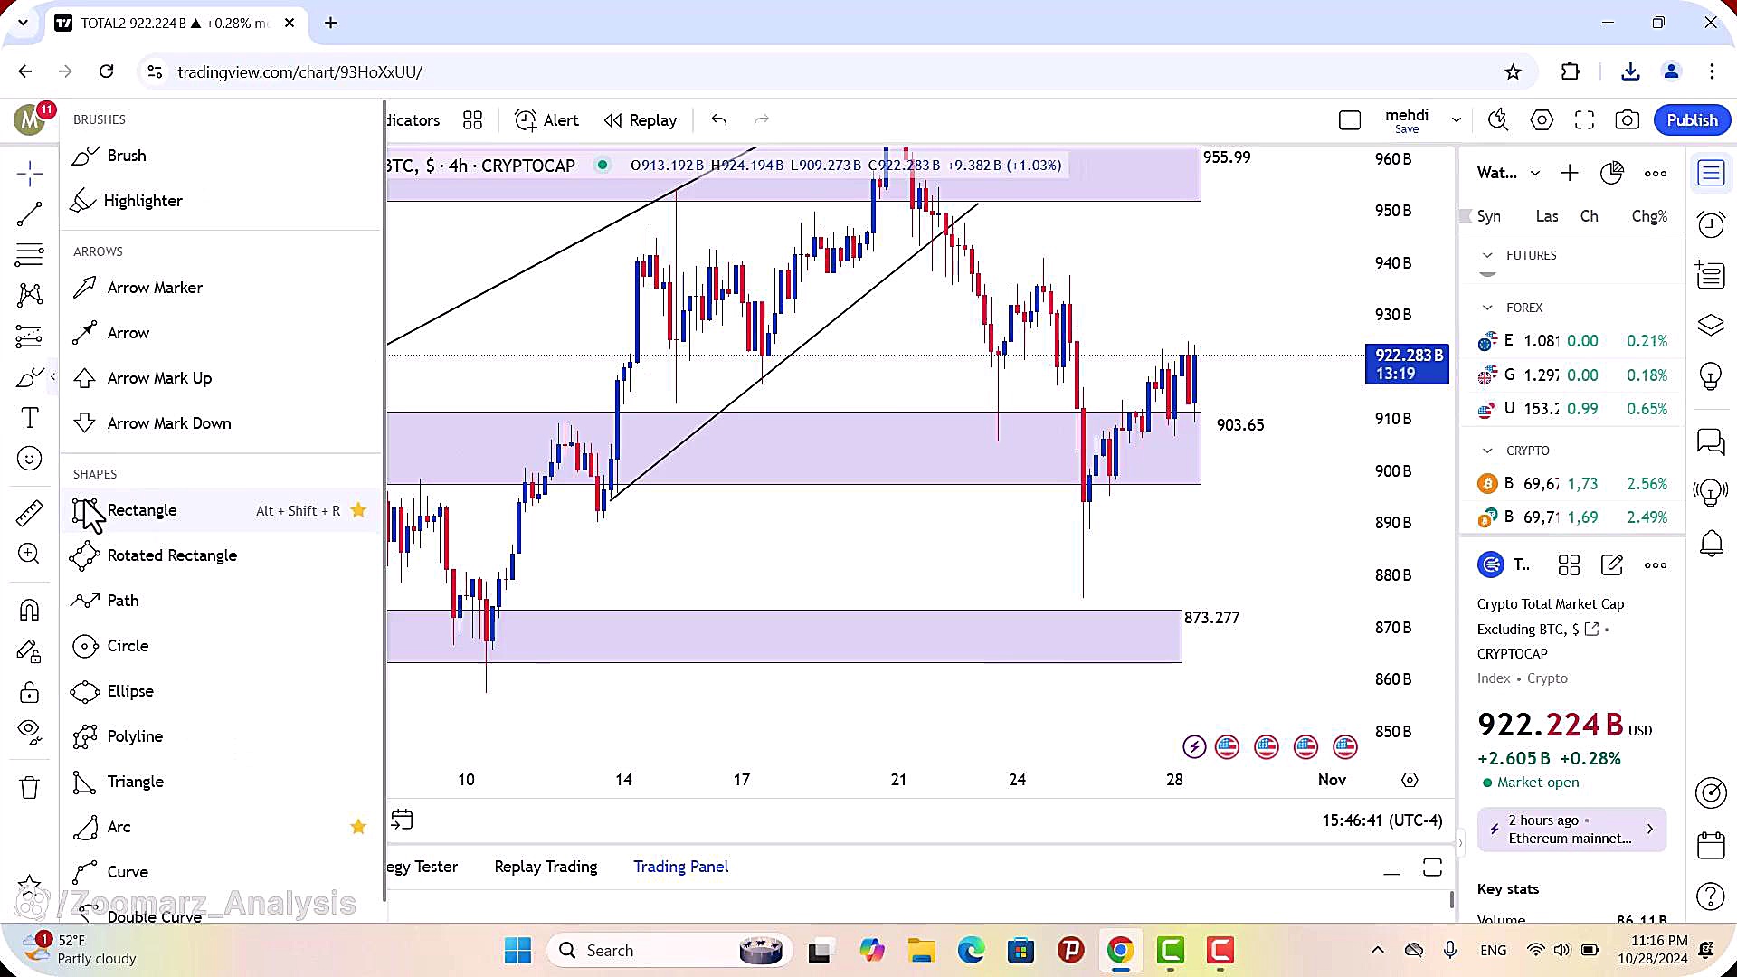Collapse the CRYPTO watchlist section
The image size is (1737, 977).
[x=1487, y=451]
